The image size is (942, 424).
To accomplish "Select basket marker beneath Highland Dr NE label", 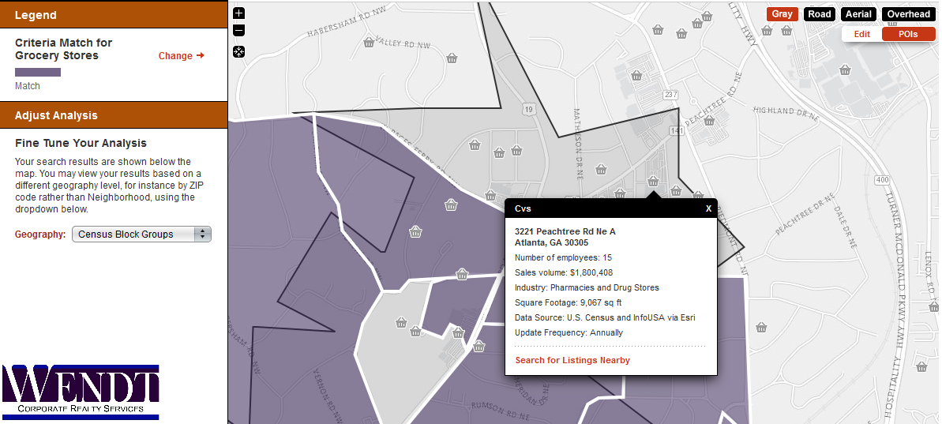I will tap(711, 120).
